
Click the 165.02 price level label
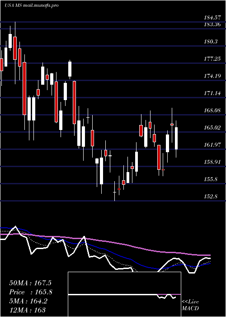coord(212,128)
